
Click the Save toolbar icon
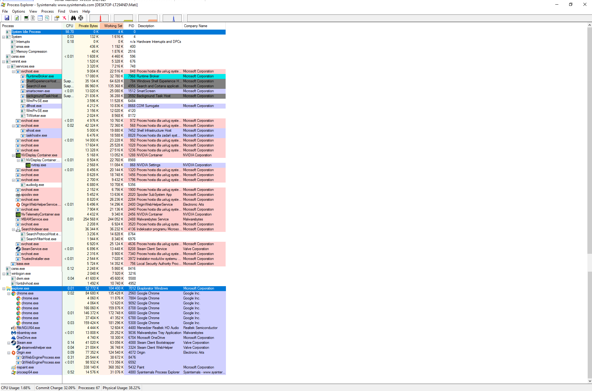[x=7, y=18]
